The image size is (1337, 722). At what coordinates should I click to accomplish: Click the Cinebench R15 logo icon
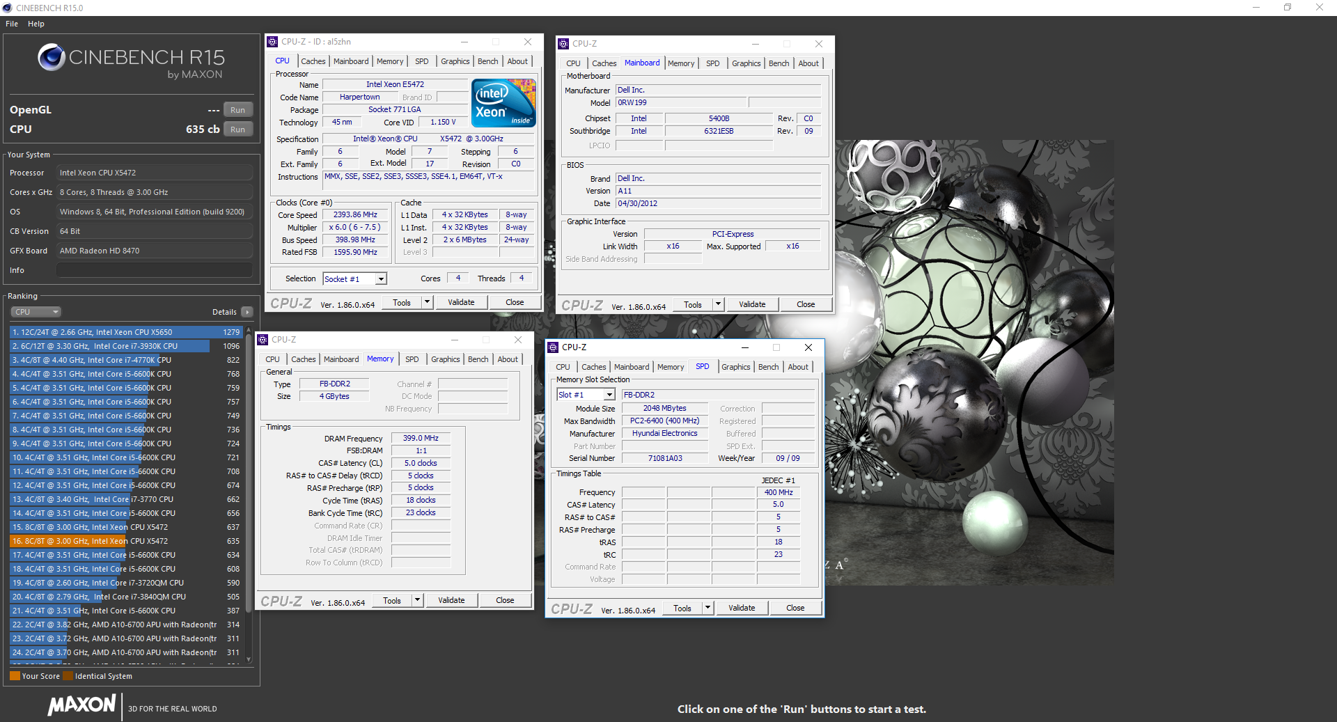52,57
